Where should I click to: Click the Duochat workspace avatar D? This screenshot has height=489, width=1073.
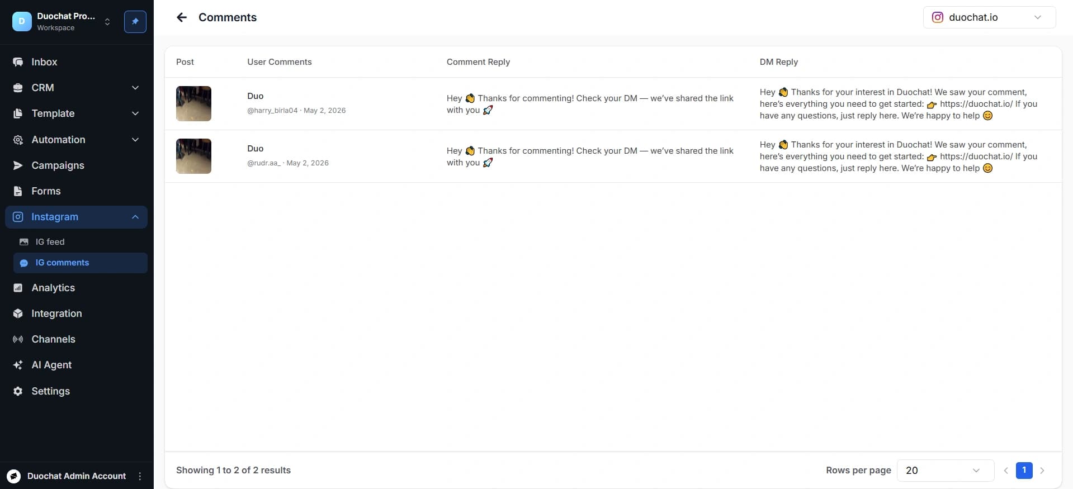tap(22, 21)
